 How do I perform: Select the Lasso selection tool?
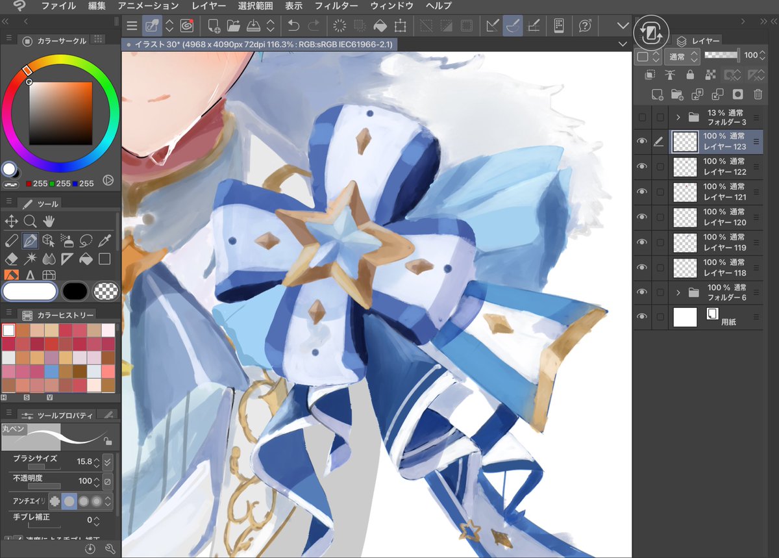click(x=85, y=240)
